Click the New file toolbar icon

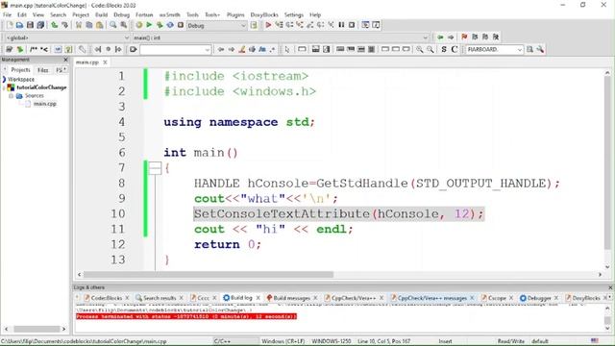10,25
